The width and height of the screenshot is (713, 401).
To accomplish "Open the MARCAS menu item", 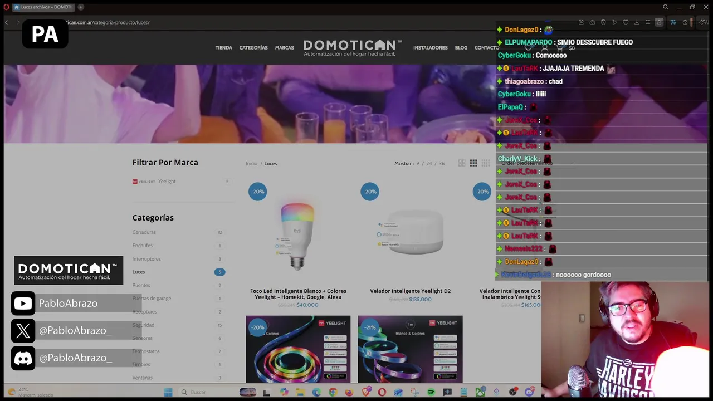I will click(x=284, y=48).
